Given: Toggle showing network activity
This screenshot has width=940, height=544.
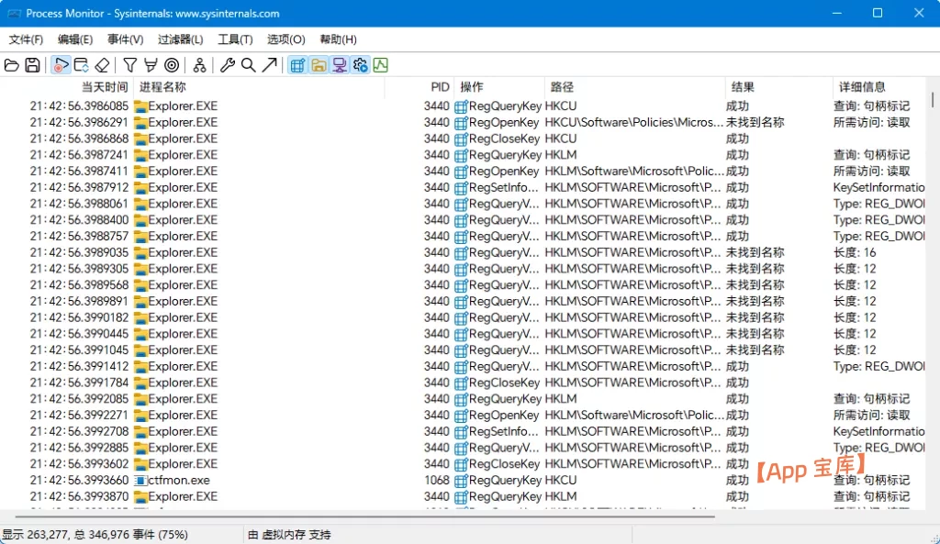Looking at the screenshot, I should coord(340,65).
